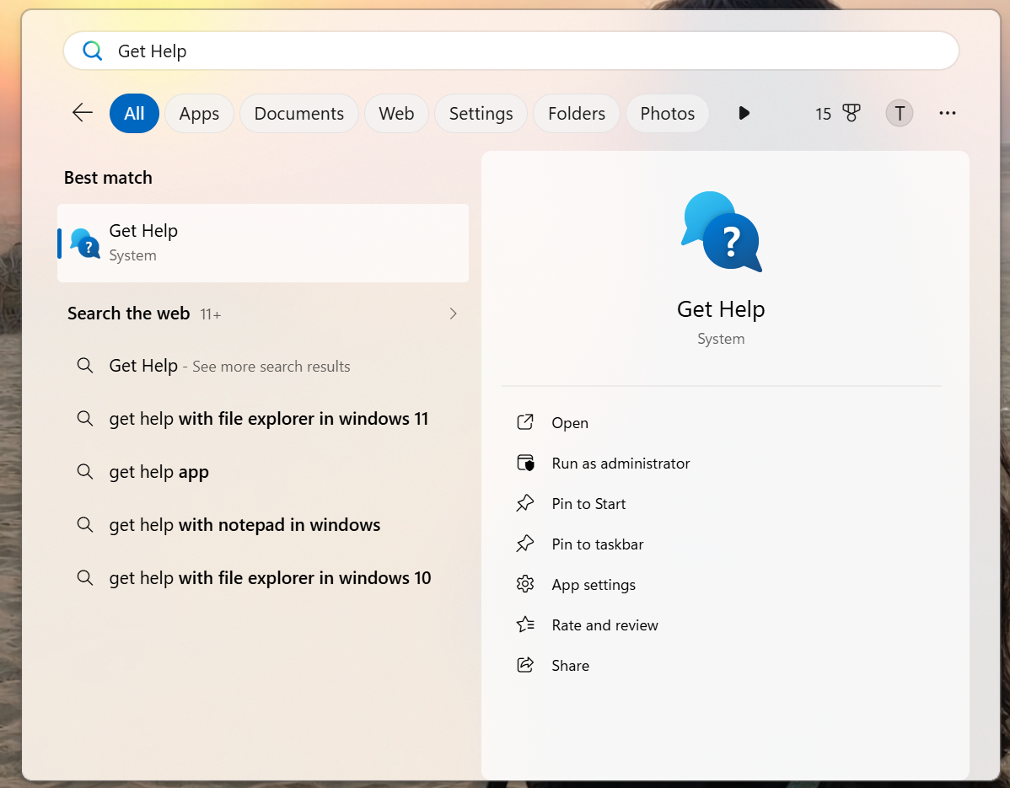Open the T user account avatar
This screenshot has width=1010, height=788.
point(900,113)
